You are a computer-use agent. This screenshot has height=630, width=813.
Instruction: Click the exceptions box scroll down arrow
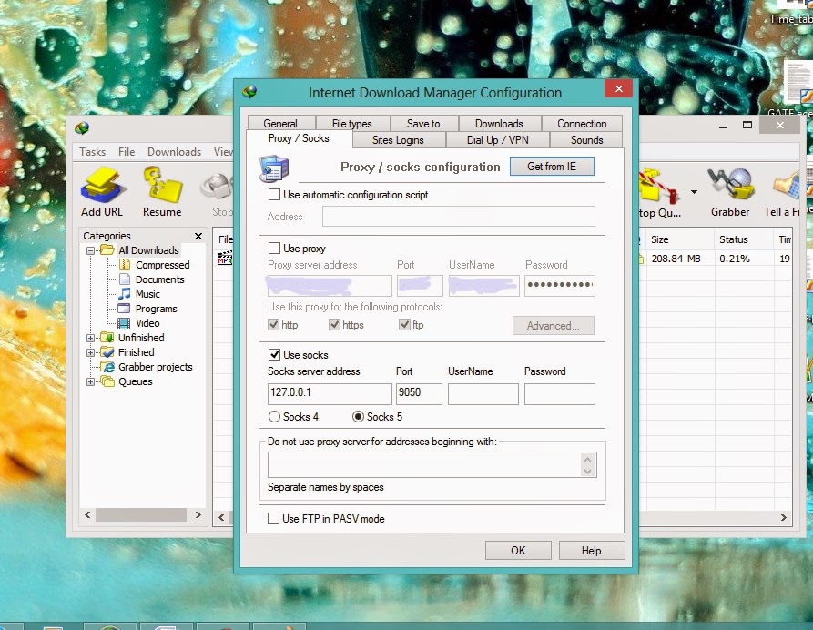587,471
